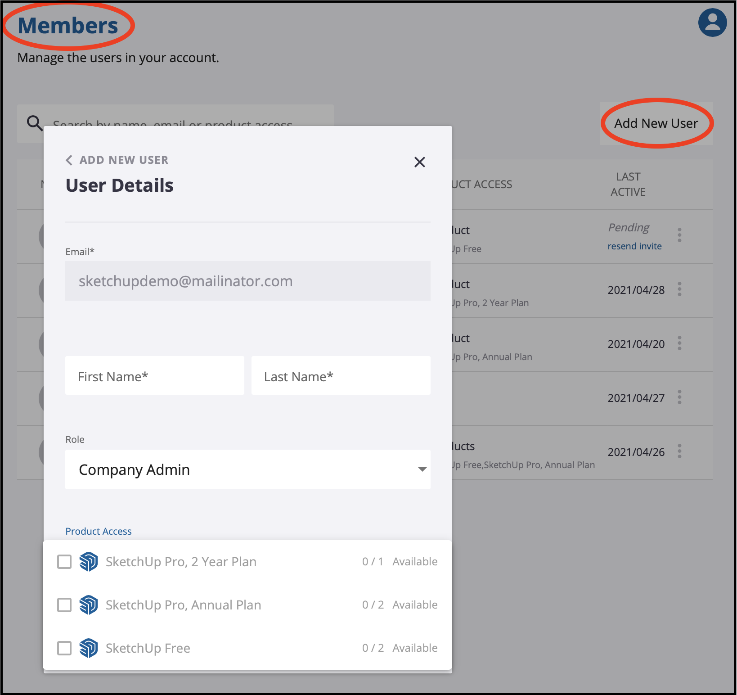Enable SketchUp Pro, Annual Plan access

click(64, 605)
